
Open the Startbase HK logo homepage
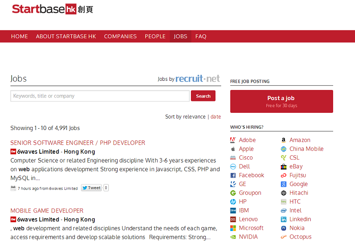coord(53,9)
